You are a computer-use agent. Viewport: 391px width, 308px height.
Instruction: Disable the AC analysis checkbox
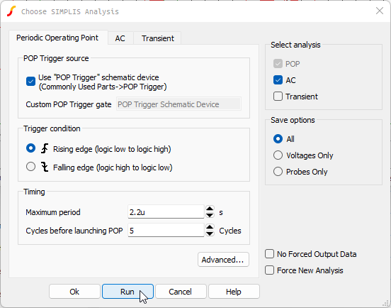[x=278, y=80]
